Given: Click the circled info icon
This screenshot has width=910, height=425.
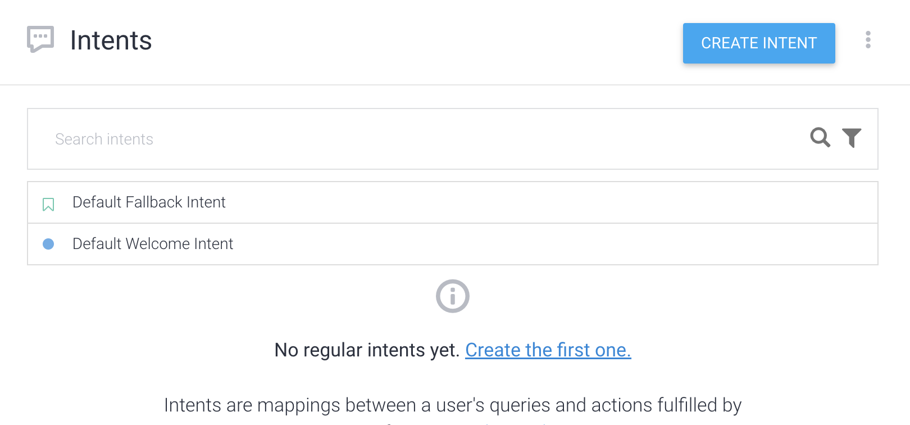Looking at the screenshot, I should (452, 296).
